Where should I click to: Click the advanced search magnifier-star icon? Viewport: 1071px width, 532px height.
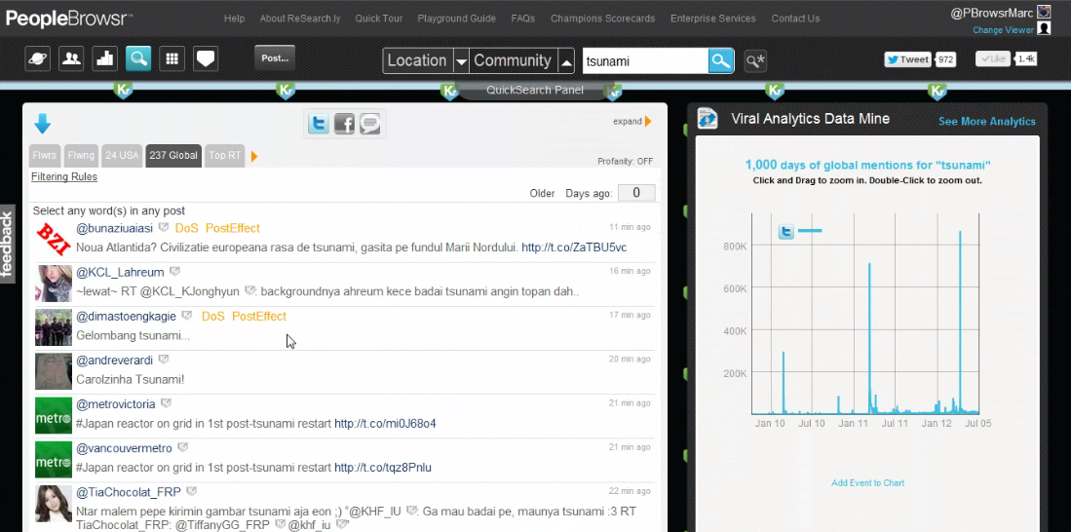[755, 61]
